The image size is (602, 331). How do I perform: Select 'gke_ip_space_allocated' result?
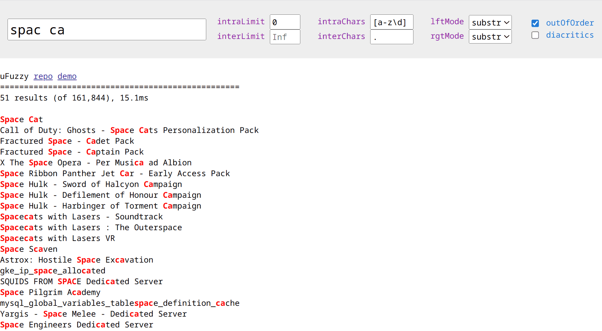point(53,271)
